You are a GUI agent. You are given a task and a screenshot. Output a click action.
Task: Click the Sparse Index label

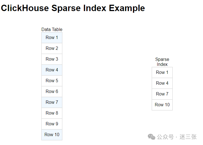[x=162, y=62]
